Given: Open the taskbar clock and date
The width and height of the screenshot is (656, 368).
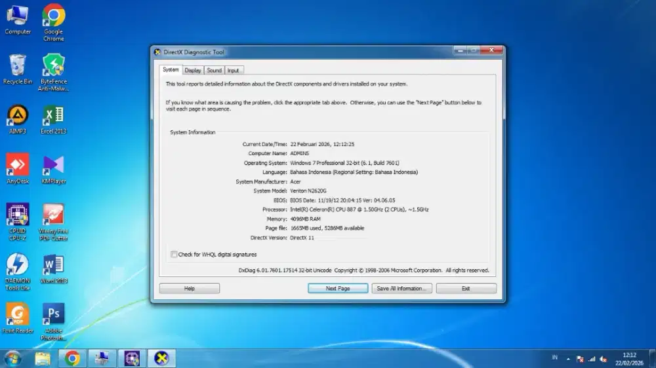Looking at the screenshot, I should (629, 359).
